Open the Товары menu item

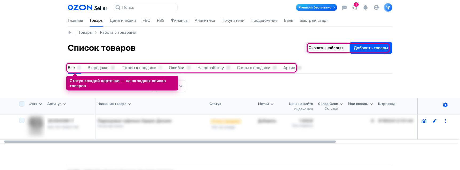point(96,20)
